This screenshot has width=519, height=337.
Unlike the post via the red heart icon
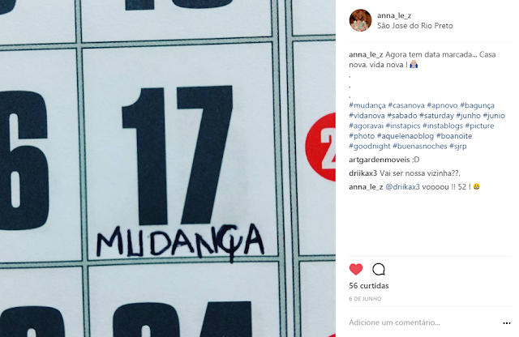pyautogui.click(x=356, y=269)
